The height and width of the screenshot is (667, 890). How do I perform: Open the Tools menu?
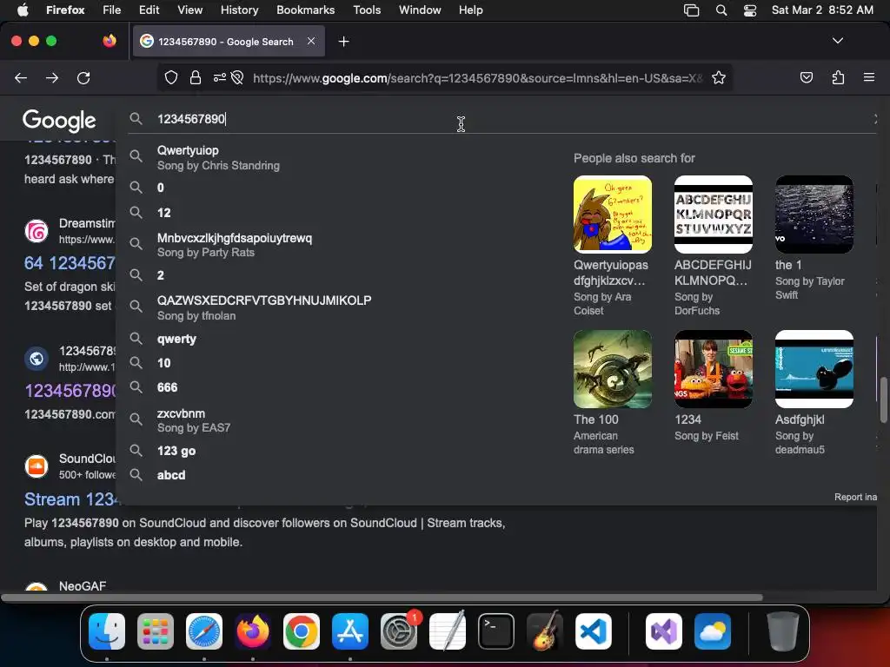point(367,10)
